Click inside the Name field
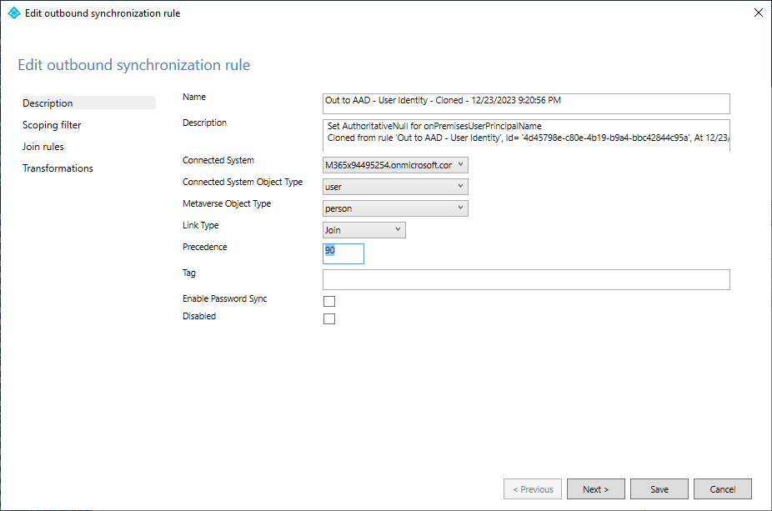The height and width of the screenshot is (511, 772). pyautogui.click(x=525, y=103)
